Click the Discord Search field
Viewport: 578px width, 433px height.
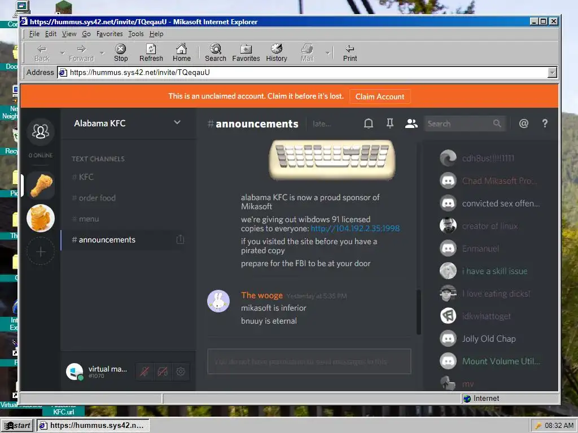(x=465, y=123)
